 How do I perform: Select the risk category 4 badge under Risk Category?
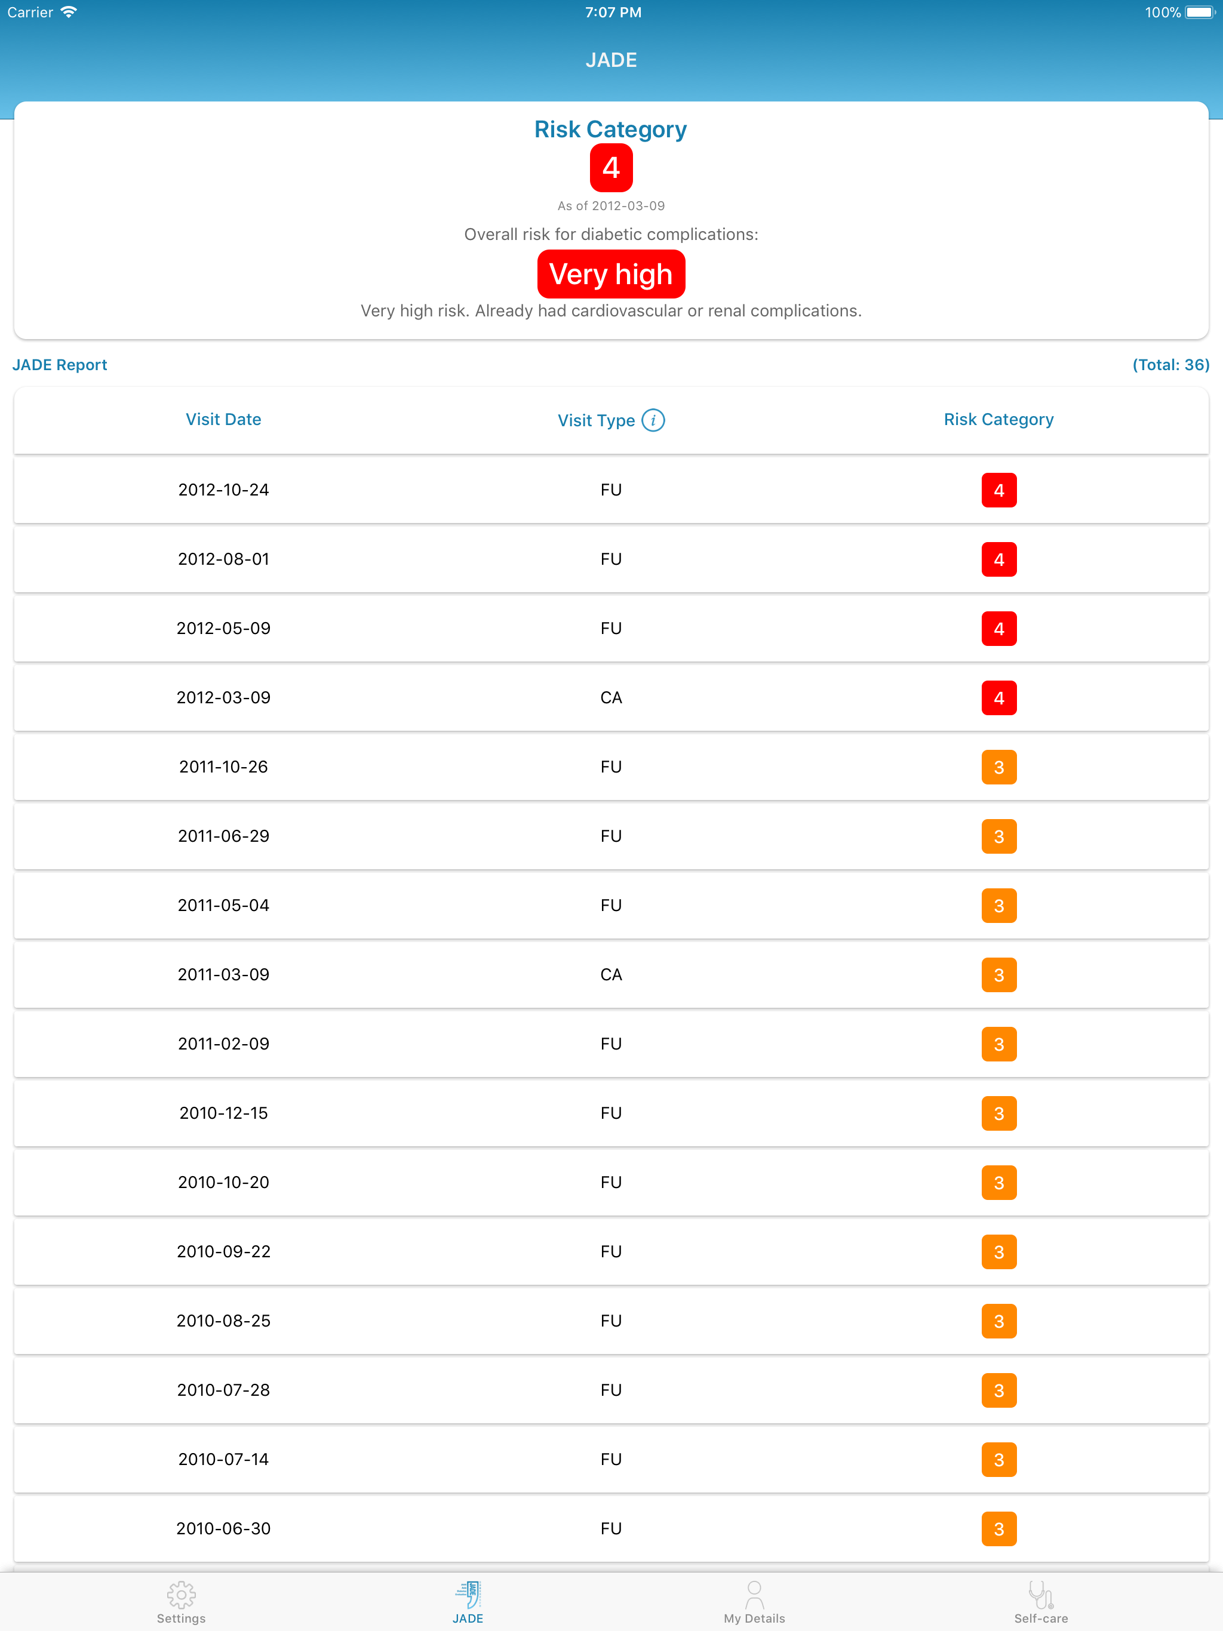coord(611,168)
